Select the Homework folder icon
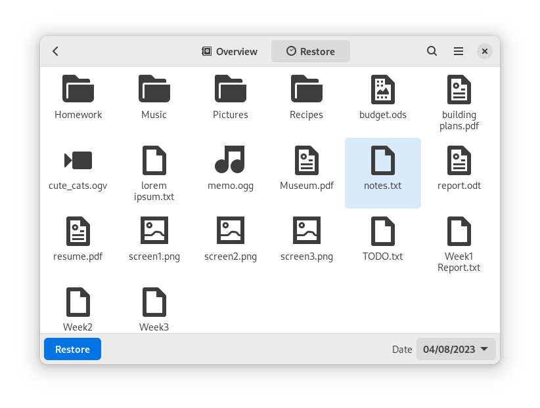The width and height of the screenshot is (540, 408). pyautogui.click(x=78, y=90)
